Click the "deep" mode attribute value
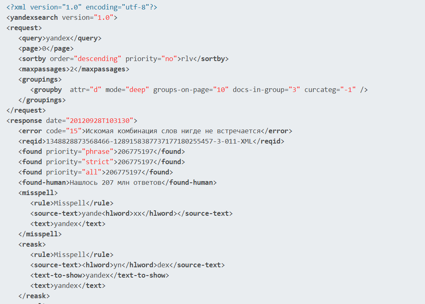425x304 pixels. pyautogui.click(x=138, y=90)
